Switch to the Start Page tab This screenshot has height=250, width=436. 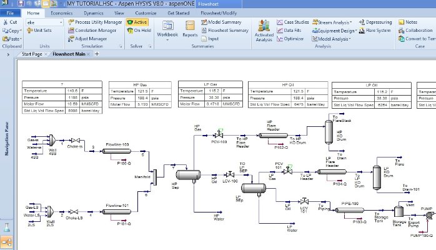point(32,54)
